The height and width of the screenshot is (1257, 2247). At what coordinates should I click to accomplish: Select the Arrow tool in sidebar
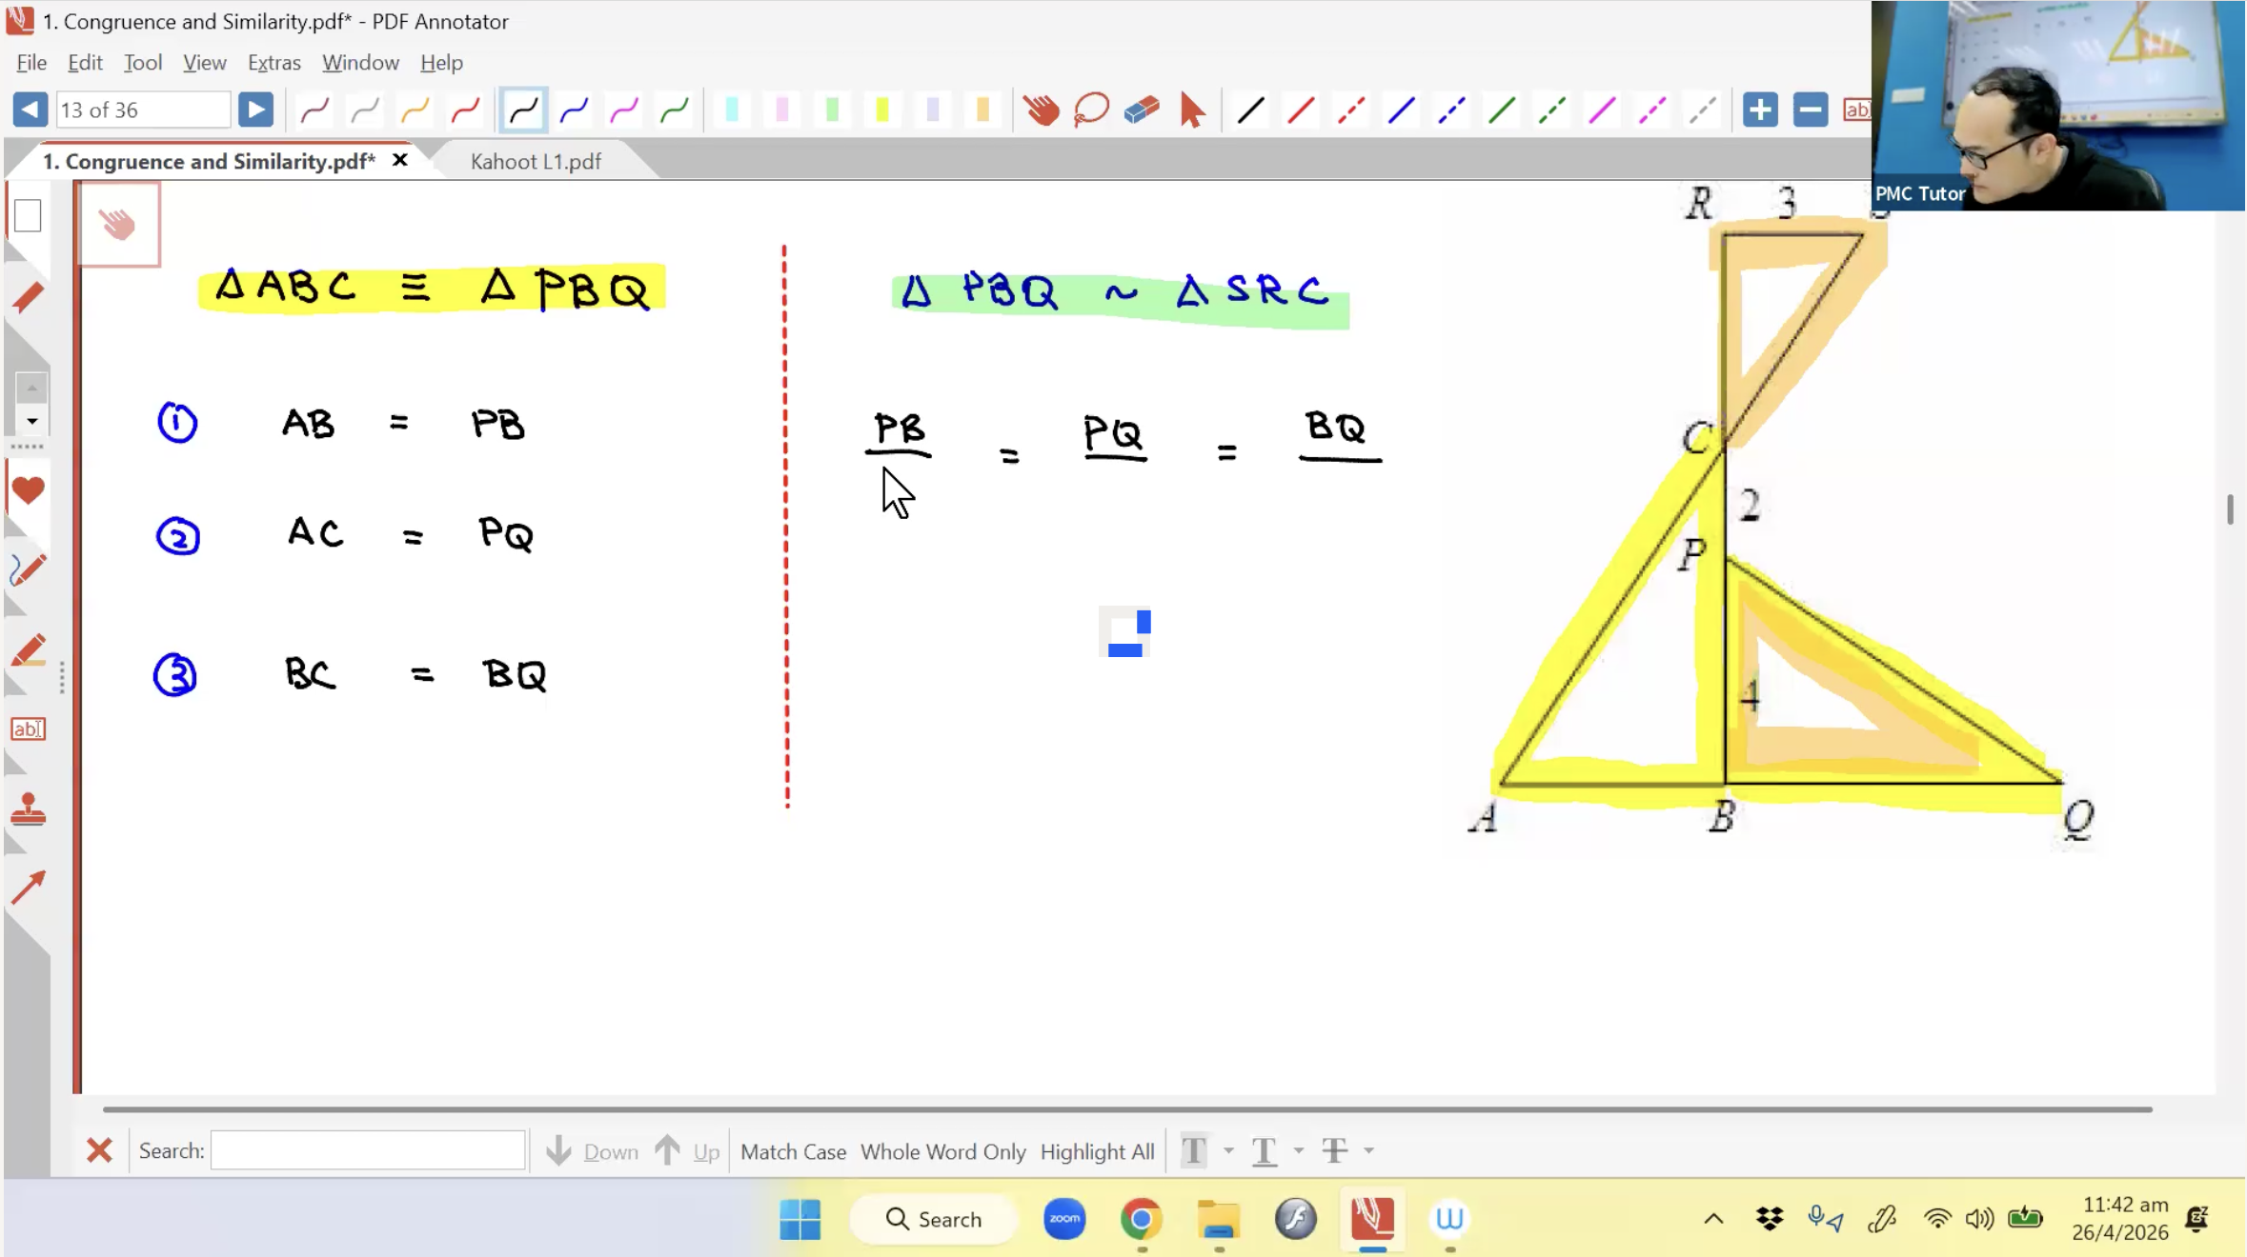pyautogui.click(x=28, y=888)
